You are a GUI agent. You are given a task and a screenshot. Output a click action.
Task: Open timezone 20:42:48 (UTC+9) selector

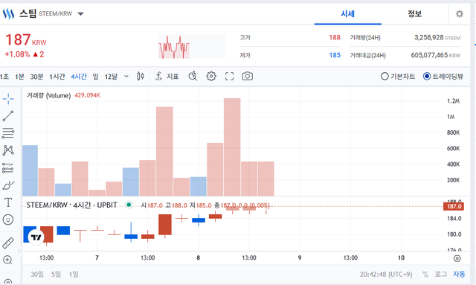386,275
